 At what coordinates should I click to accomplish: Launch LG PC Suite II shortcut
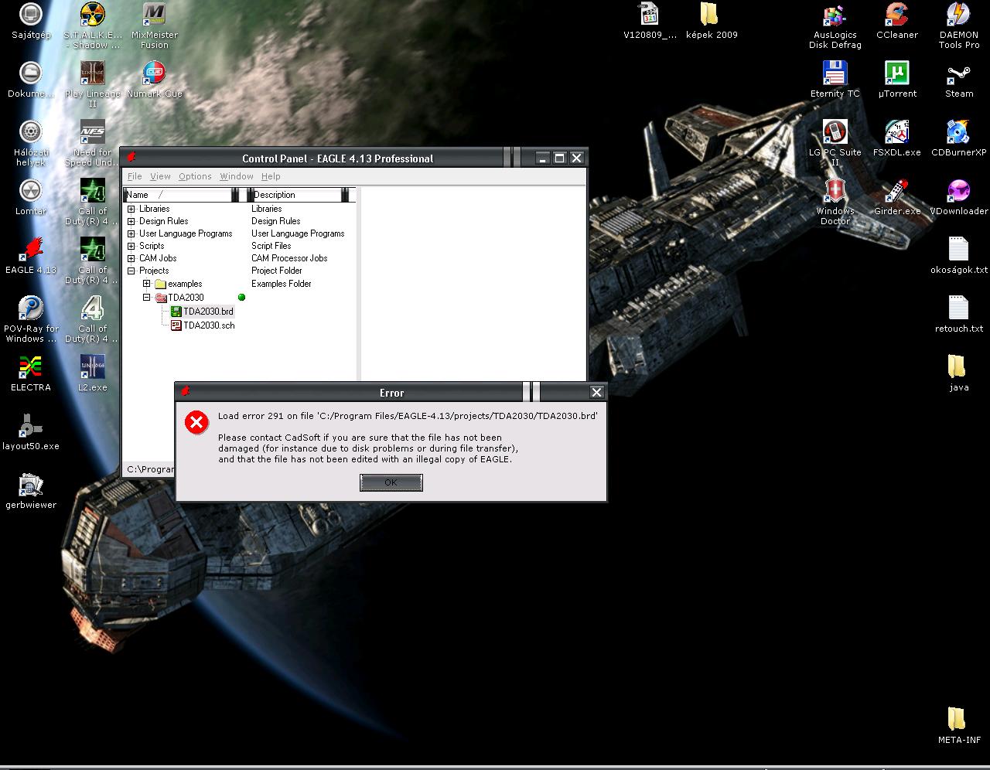pos(835,144)
